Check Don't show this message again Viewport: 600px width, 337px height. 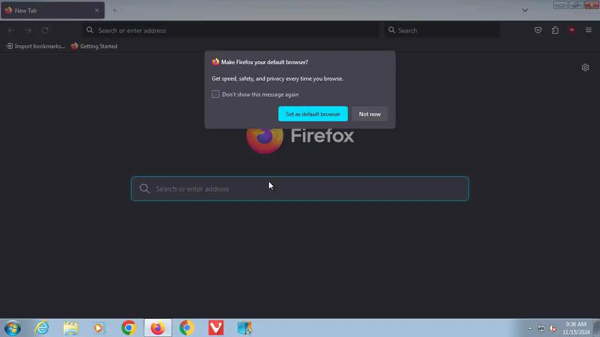216,94
